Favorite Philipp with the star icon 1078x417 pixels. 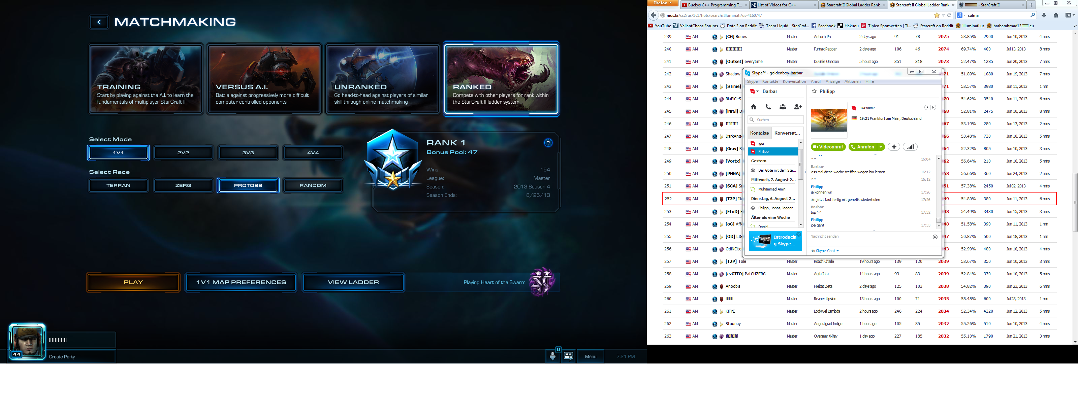pos(814,91)
